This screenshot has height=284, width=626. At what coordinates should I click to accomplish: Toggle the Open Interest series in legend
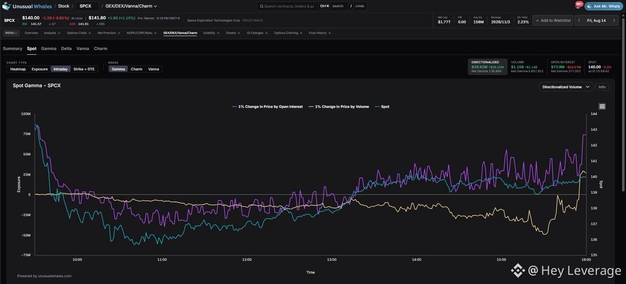point(267,106)
